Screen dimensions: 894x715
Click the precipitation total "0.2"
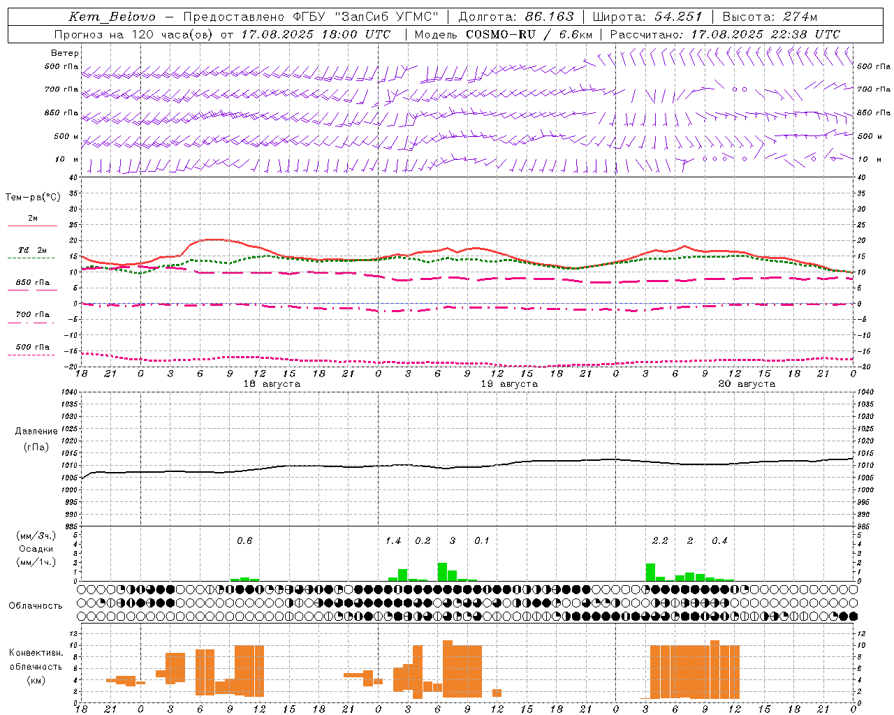(423, 541)
